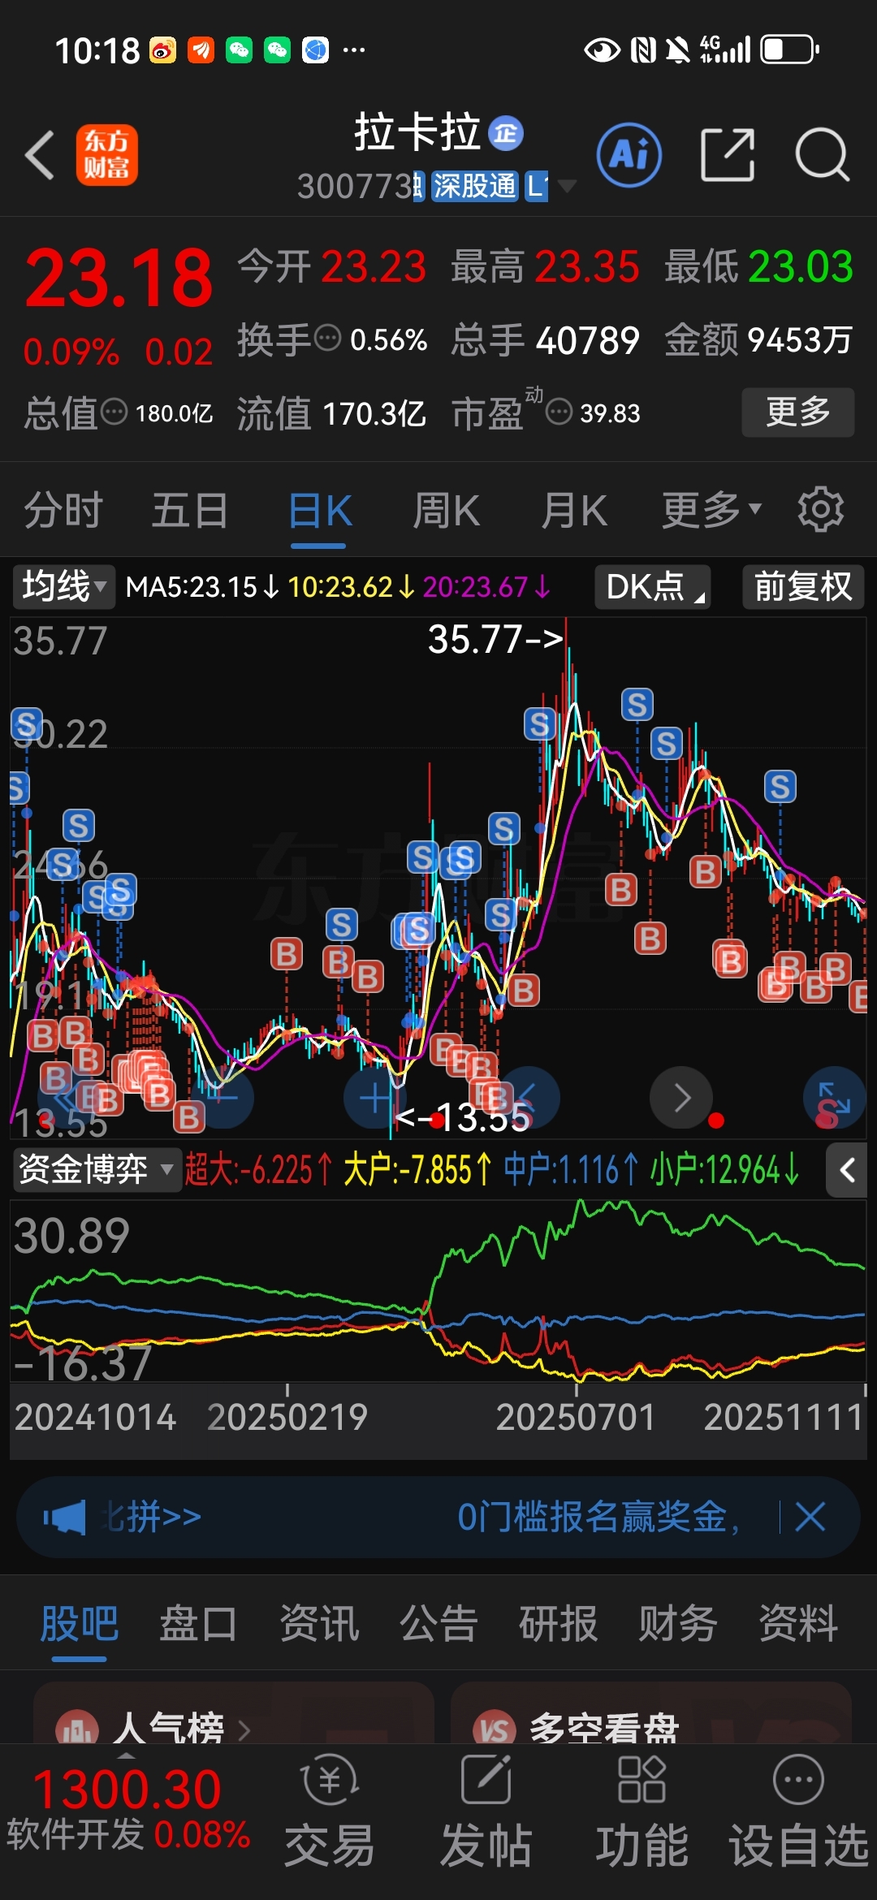This screenshot has width=877, height=1900.
Task: Tap the eye comfort status bar icon
Action: [x=602, y=50]
